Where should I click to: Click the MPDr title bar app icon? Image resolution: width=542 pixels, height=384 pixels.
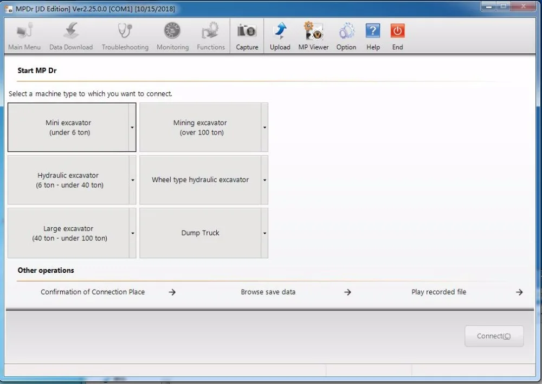pyautogui.click(x=9, y=9)
